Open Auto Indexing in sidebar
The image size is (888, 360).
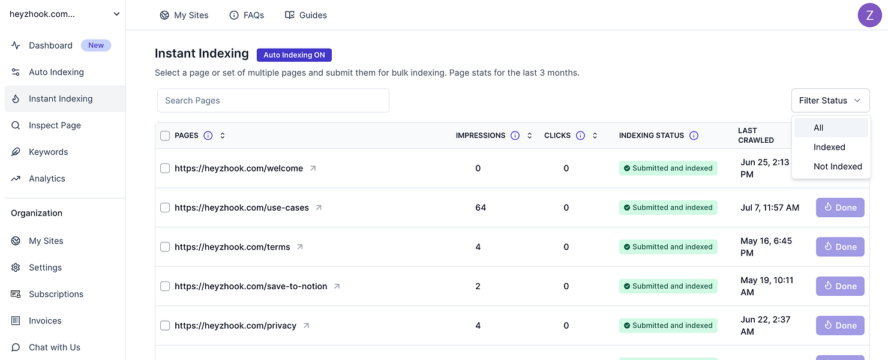(56, 72)
